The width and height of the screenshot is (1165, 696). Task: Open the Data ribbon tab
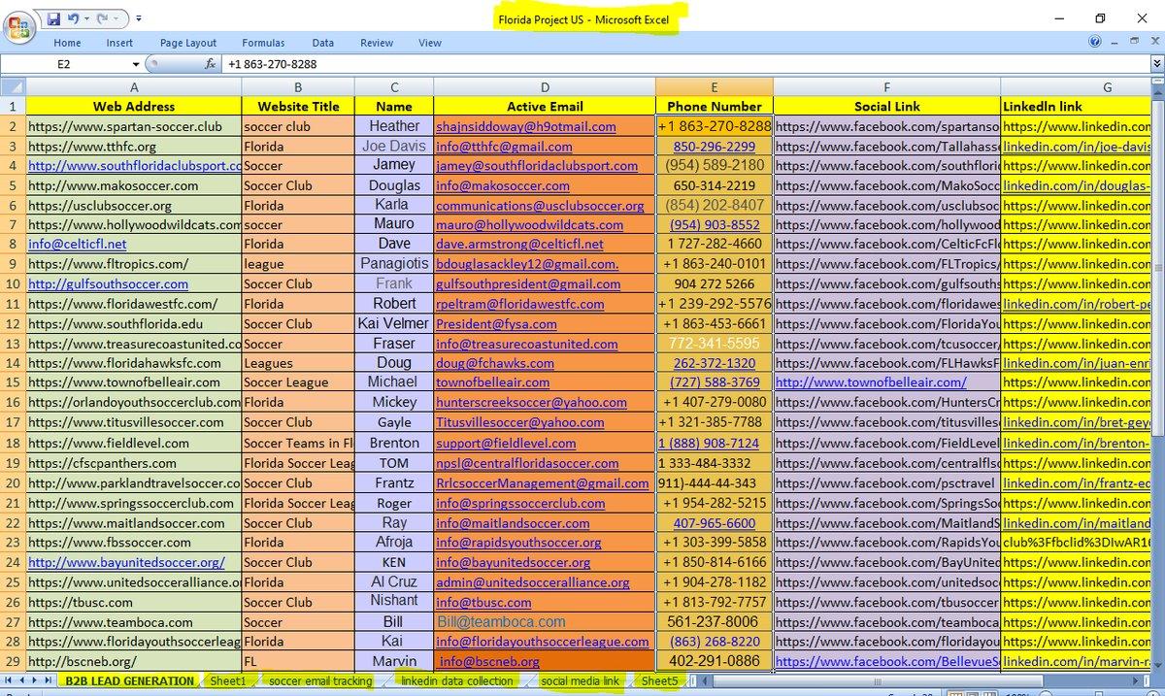[x=323, y=43]
